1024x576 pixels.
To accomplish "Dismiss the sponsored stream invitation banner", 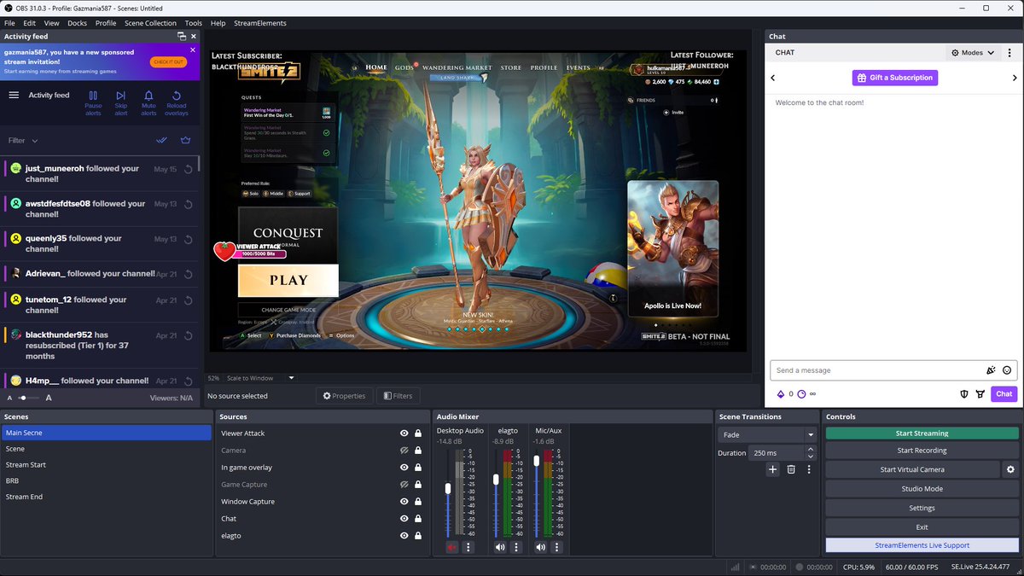I will coord(192,50).
